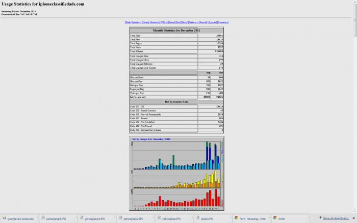The image size is (357, 223).
Task: Click the vertical page scrollbar thumb
Action: pos(355,20)
